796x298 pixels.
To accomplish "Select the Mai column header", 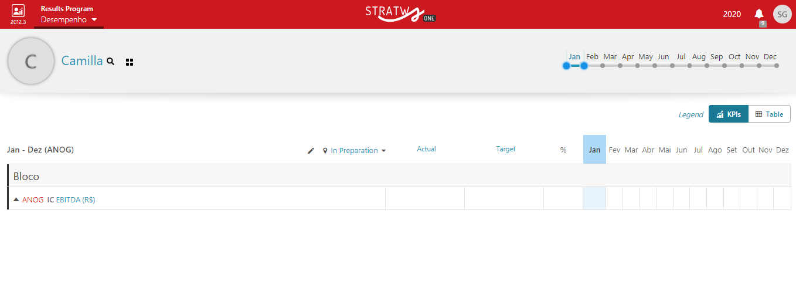I will (665, 150).
